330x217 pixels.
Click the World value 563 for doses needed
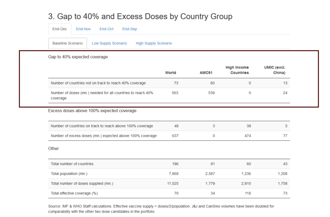(x=175, y=93)
